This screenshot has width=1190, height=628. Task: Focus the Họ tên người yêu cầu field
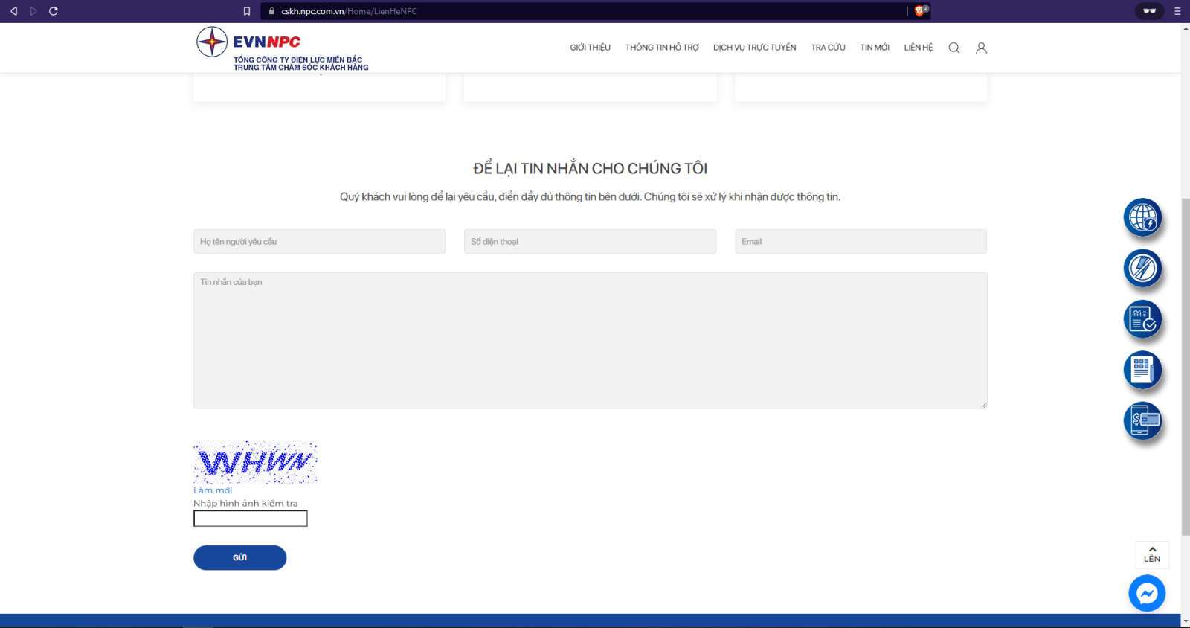point(319,242)
